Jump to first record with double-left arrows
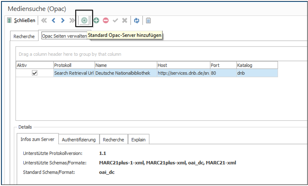The image size is (308, 186). pyautogui.click(x=44, y=20)
